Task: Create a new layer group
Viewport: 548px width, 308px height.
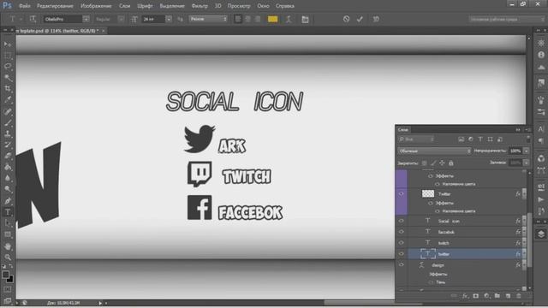Action: (497, 296)
